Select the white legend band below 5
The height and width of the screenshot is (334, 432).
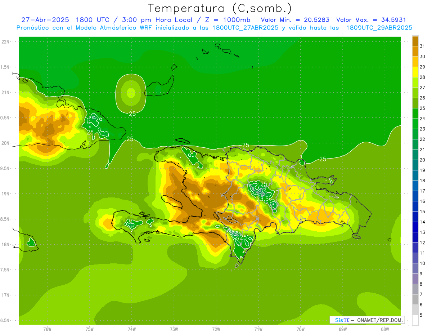point(415,320)
